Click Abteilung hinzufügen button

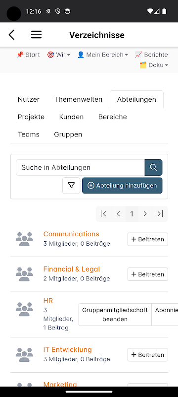click(x=122, y=186)
